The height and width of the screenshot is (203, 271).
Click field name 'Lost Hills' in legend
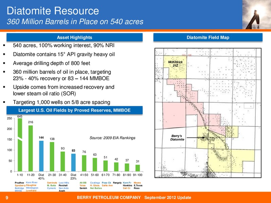pyautogui.click(x=64, y=183)
